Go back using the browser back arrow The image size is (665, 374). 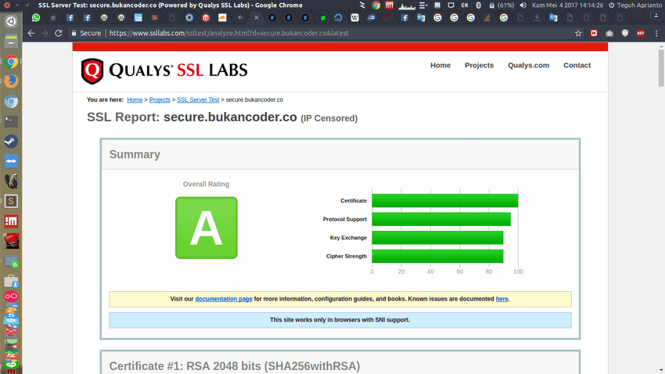pos(31,34)
